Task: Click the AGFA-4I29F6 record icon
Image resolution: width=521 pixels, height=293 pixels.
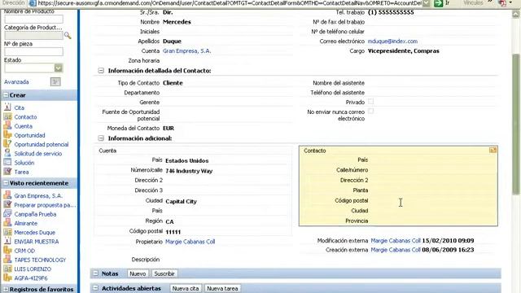Action: (x=7, y=278)
